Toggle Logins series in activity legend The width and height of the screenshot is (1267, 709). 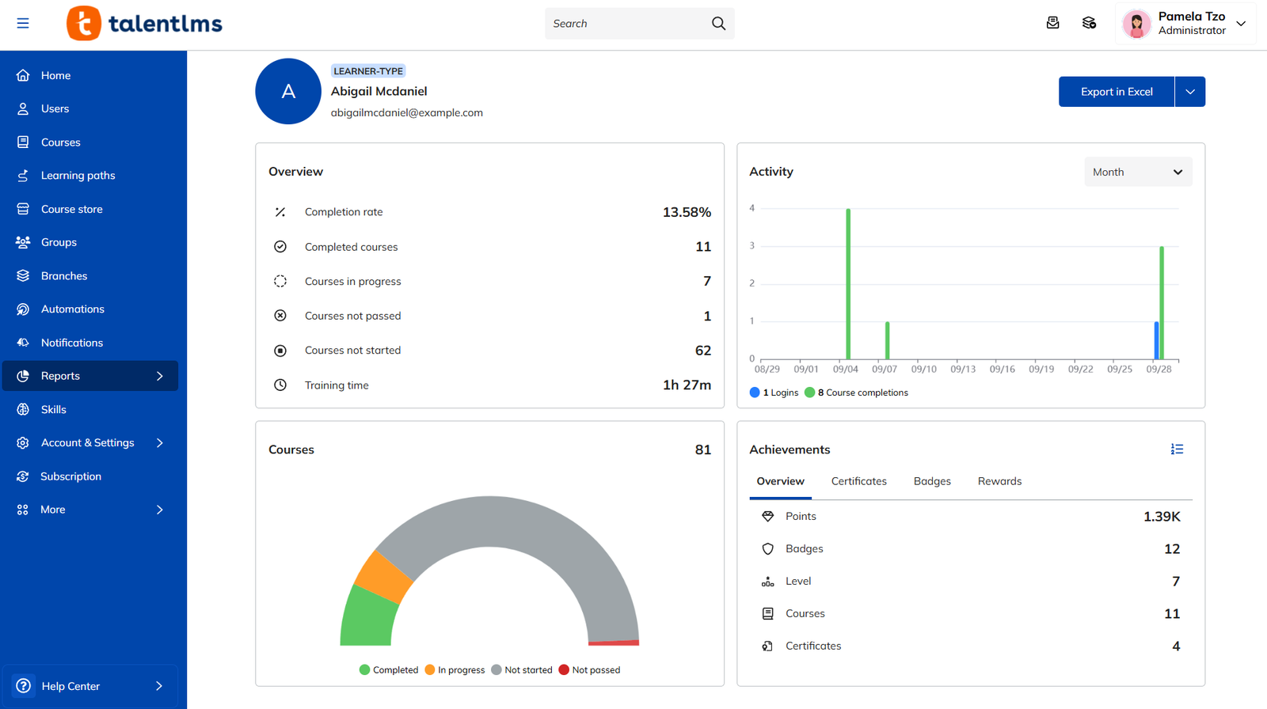coord(774,392)
